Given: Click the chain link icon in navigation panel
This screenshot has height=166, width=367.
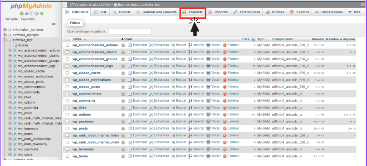Looking at the screenshot, I should (54, 24).
